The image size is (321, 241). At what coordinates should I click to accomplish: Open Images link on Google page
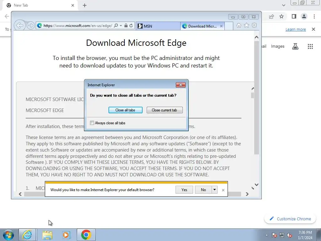click(x=278, y=46)
